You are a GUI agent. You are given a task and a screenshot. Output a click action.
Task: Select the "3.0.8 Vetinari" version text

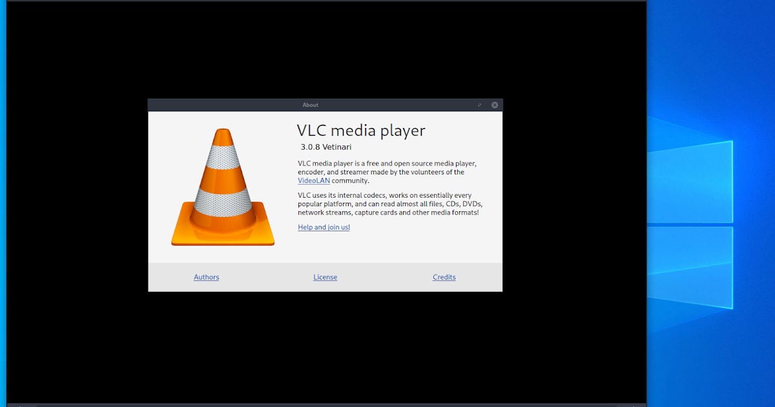(325, 147)
